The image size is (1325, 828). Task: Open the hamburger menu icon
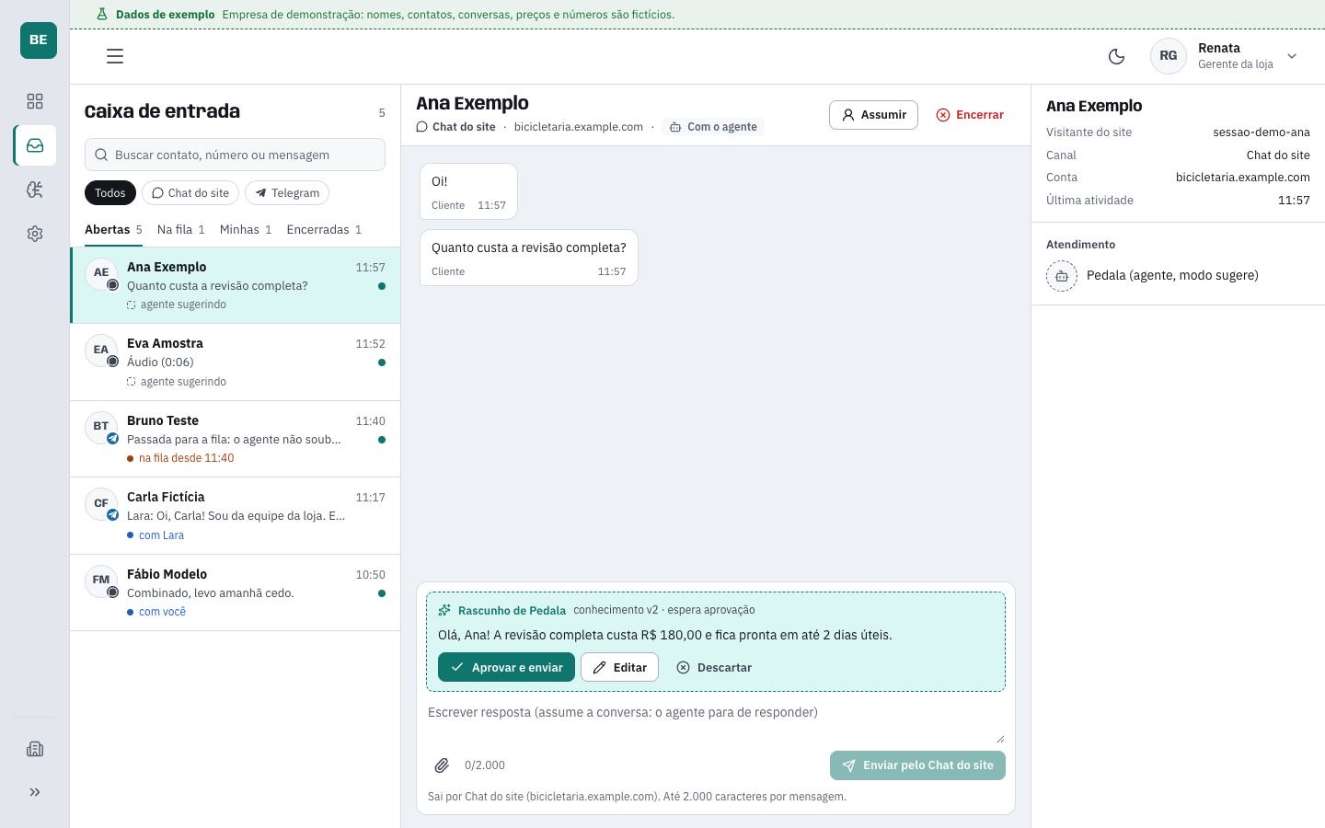click(115, 56)
